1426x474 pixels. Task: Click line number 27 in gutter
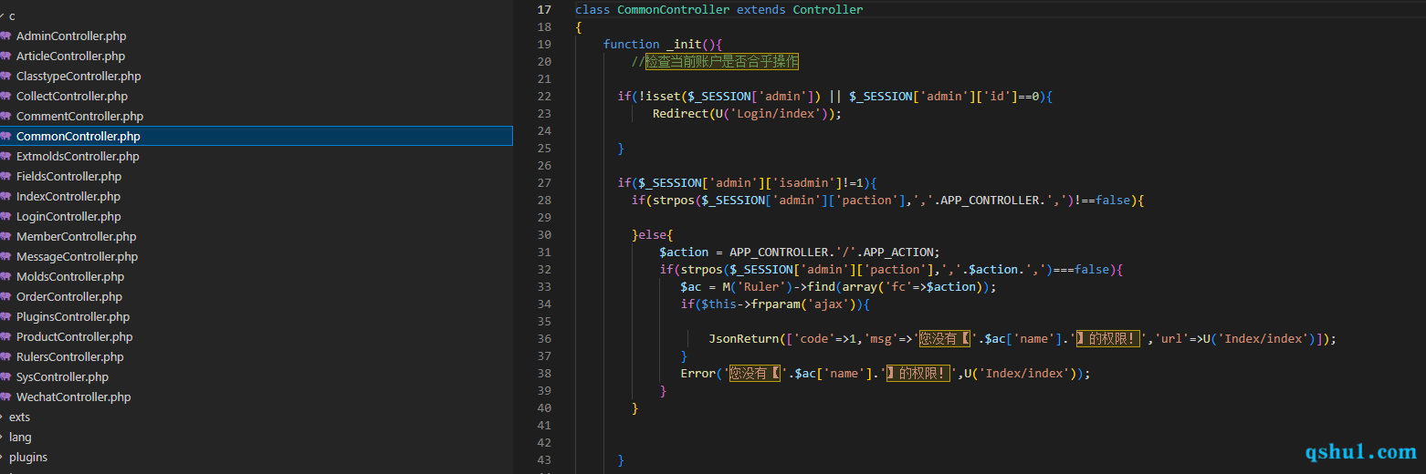point(544,182)
